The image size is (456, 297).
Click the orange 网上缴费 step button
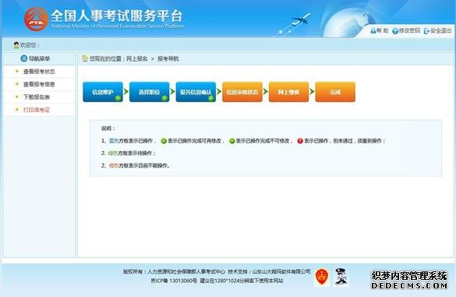point(288,92)
